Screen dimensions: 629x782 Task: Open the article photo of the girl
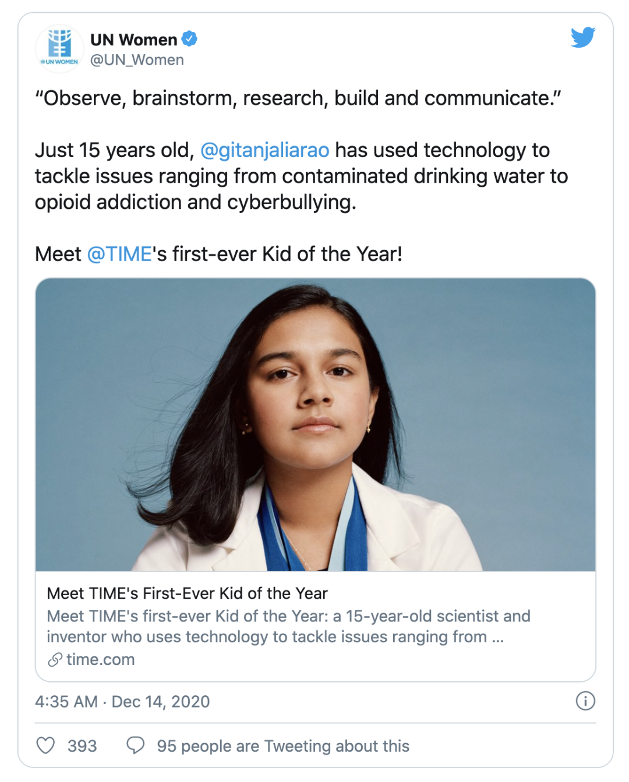pos(315,424)
